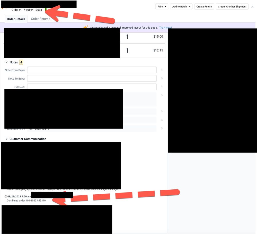Click the sparkle icon in the announcement banner
This screenshot has height=234, width=257.
(86, 27)
